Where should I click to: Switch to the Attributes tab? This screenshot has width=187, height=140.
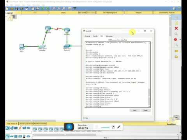point(109,36)
